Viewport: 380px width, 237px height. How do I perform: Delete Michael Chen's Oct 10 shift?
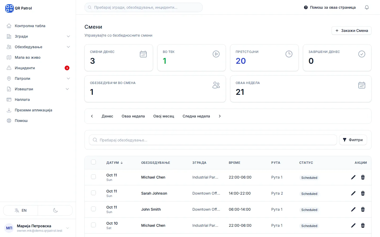click(363, 225)
